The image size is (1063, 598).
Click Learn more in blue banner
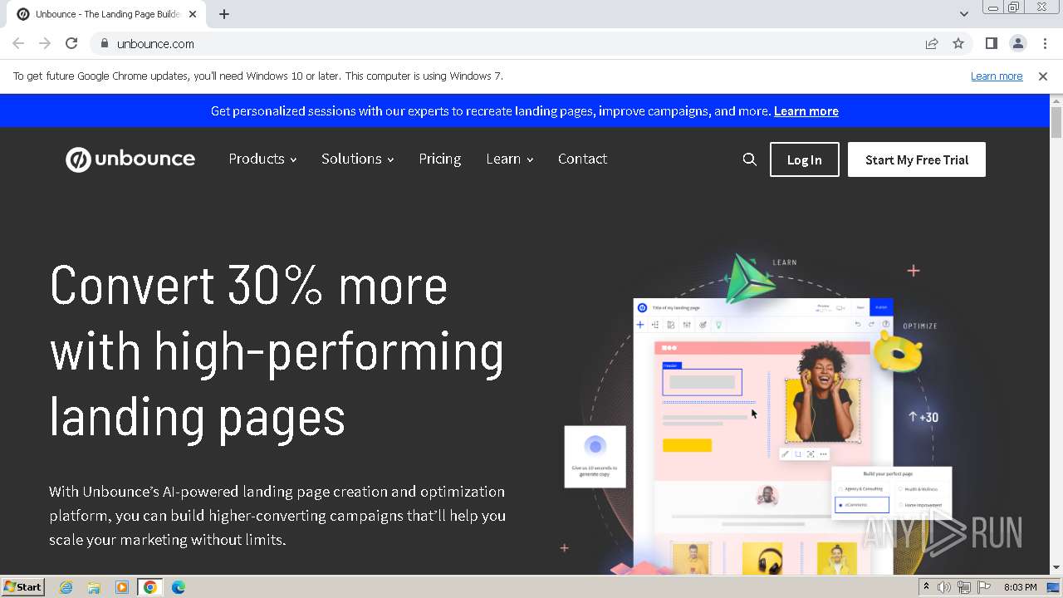coord(806,110)
